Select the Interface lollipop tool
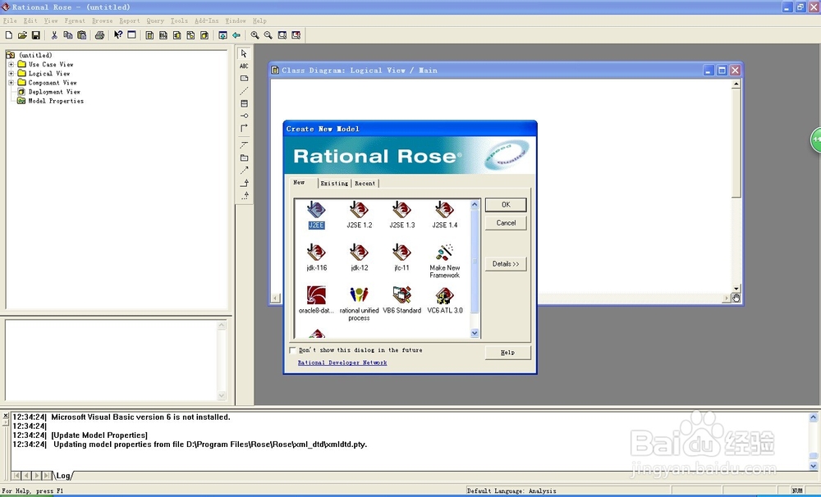Viewport: 821px width, 497px height. point(244,116)
